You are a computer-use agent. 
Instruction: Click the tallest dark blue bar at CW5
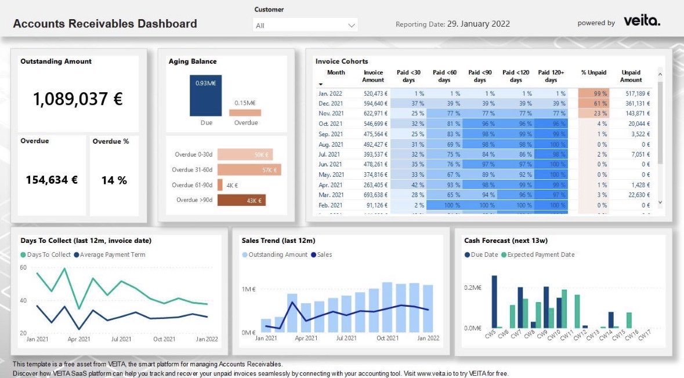click(x=494, y=301)
